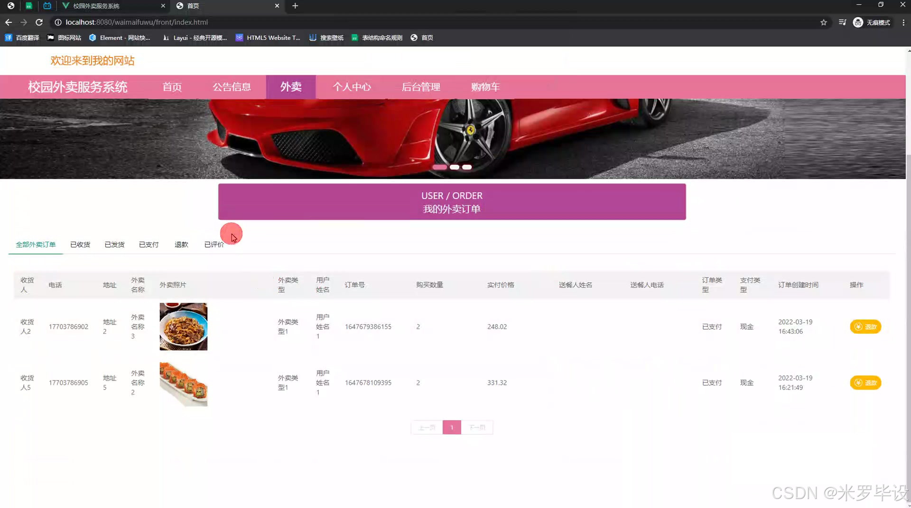The height and width of the screenshot is (508, 911).
Task: Open the 首页 bookmark in bookmarks bar
Action: (x=422, y=37)
